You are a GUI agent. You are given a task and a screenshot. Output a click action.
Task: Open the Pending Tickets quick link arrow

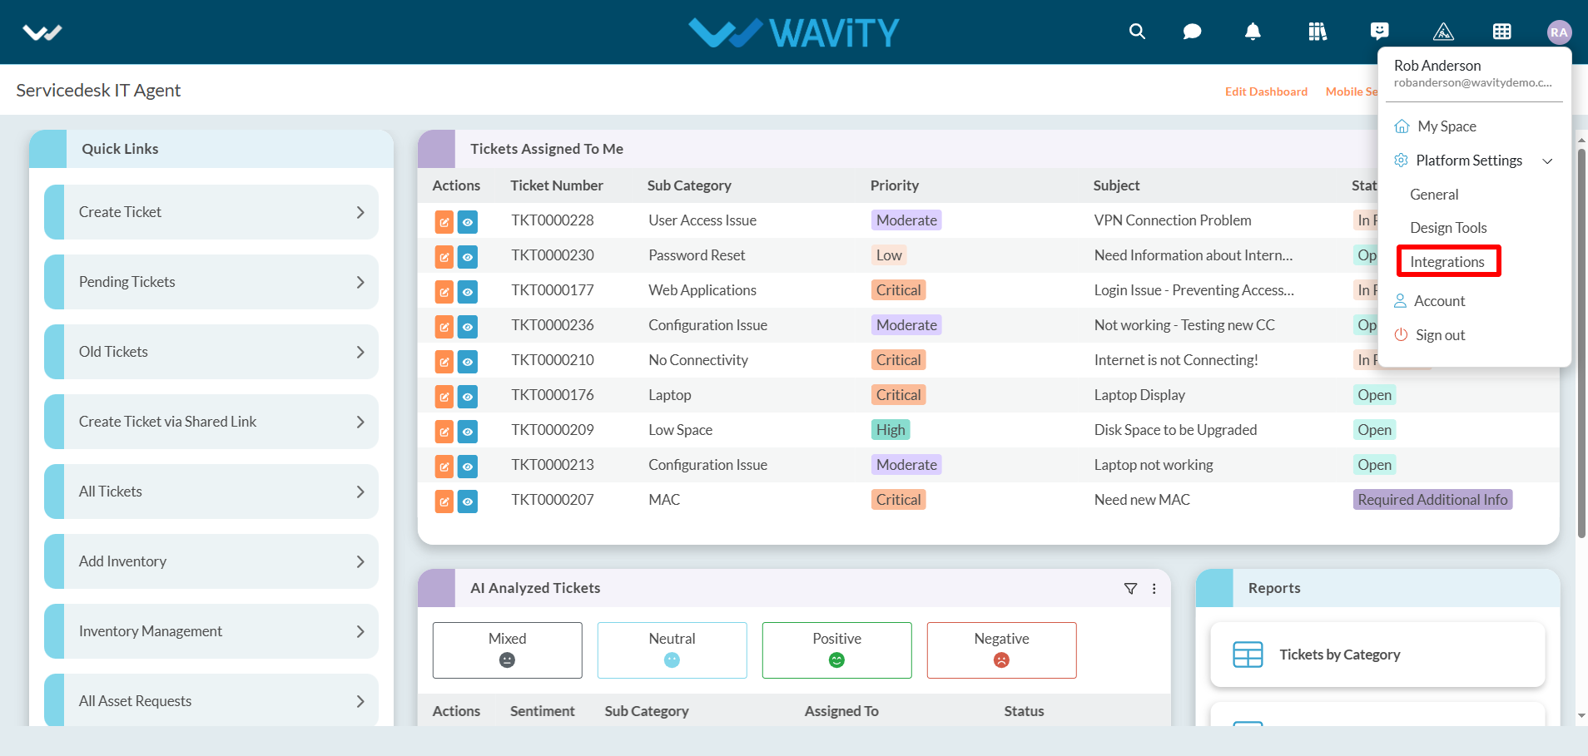tap(360, 282)
